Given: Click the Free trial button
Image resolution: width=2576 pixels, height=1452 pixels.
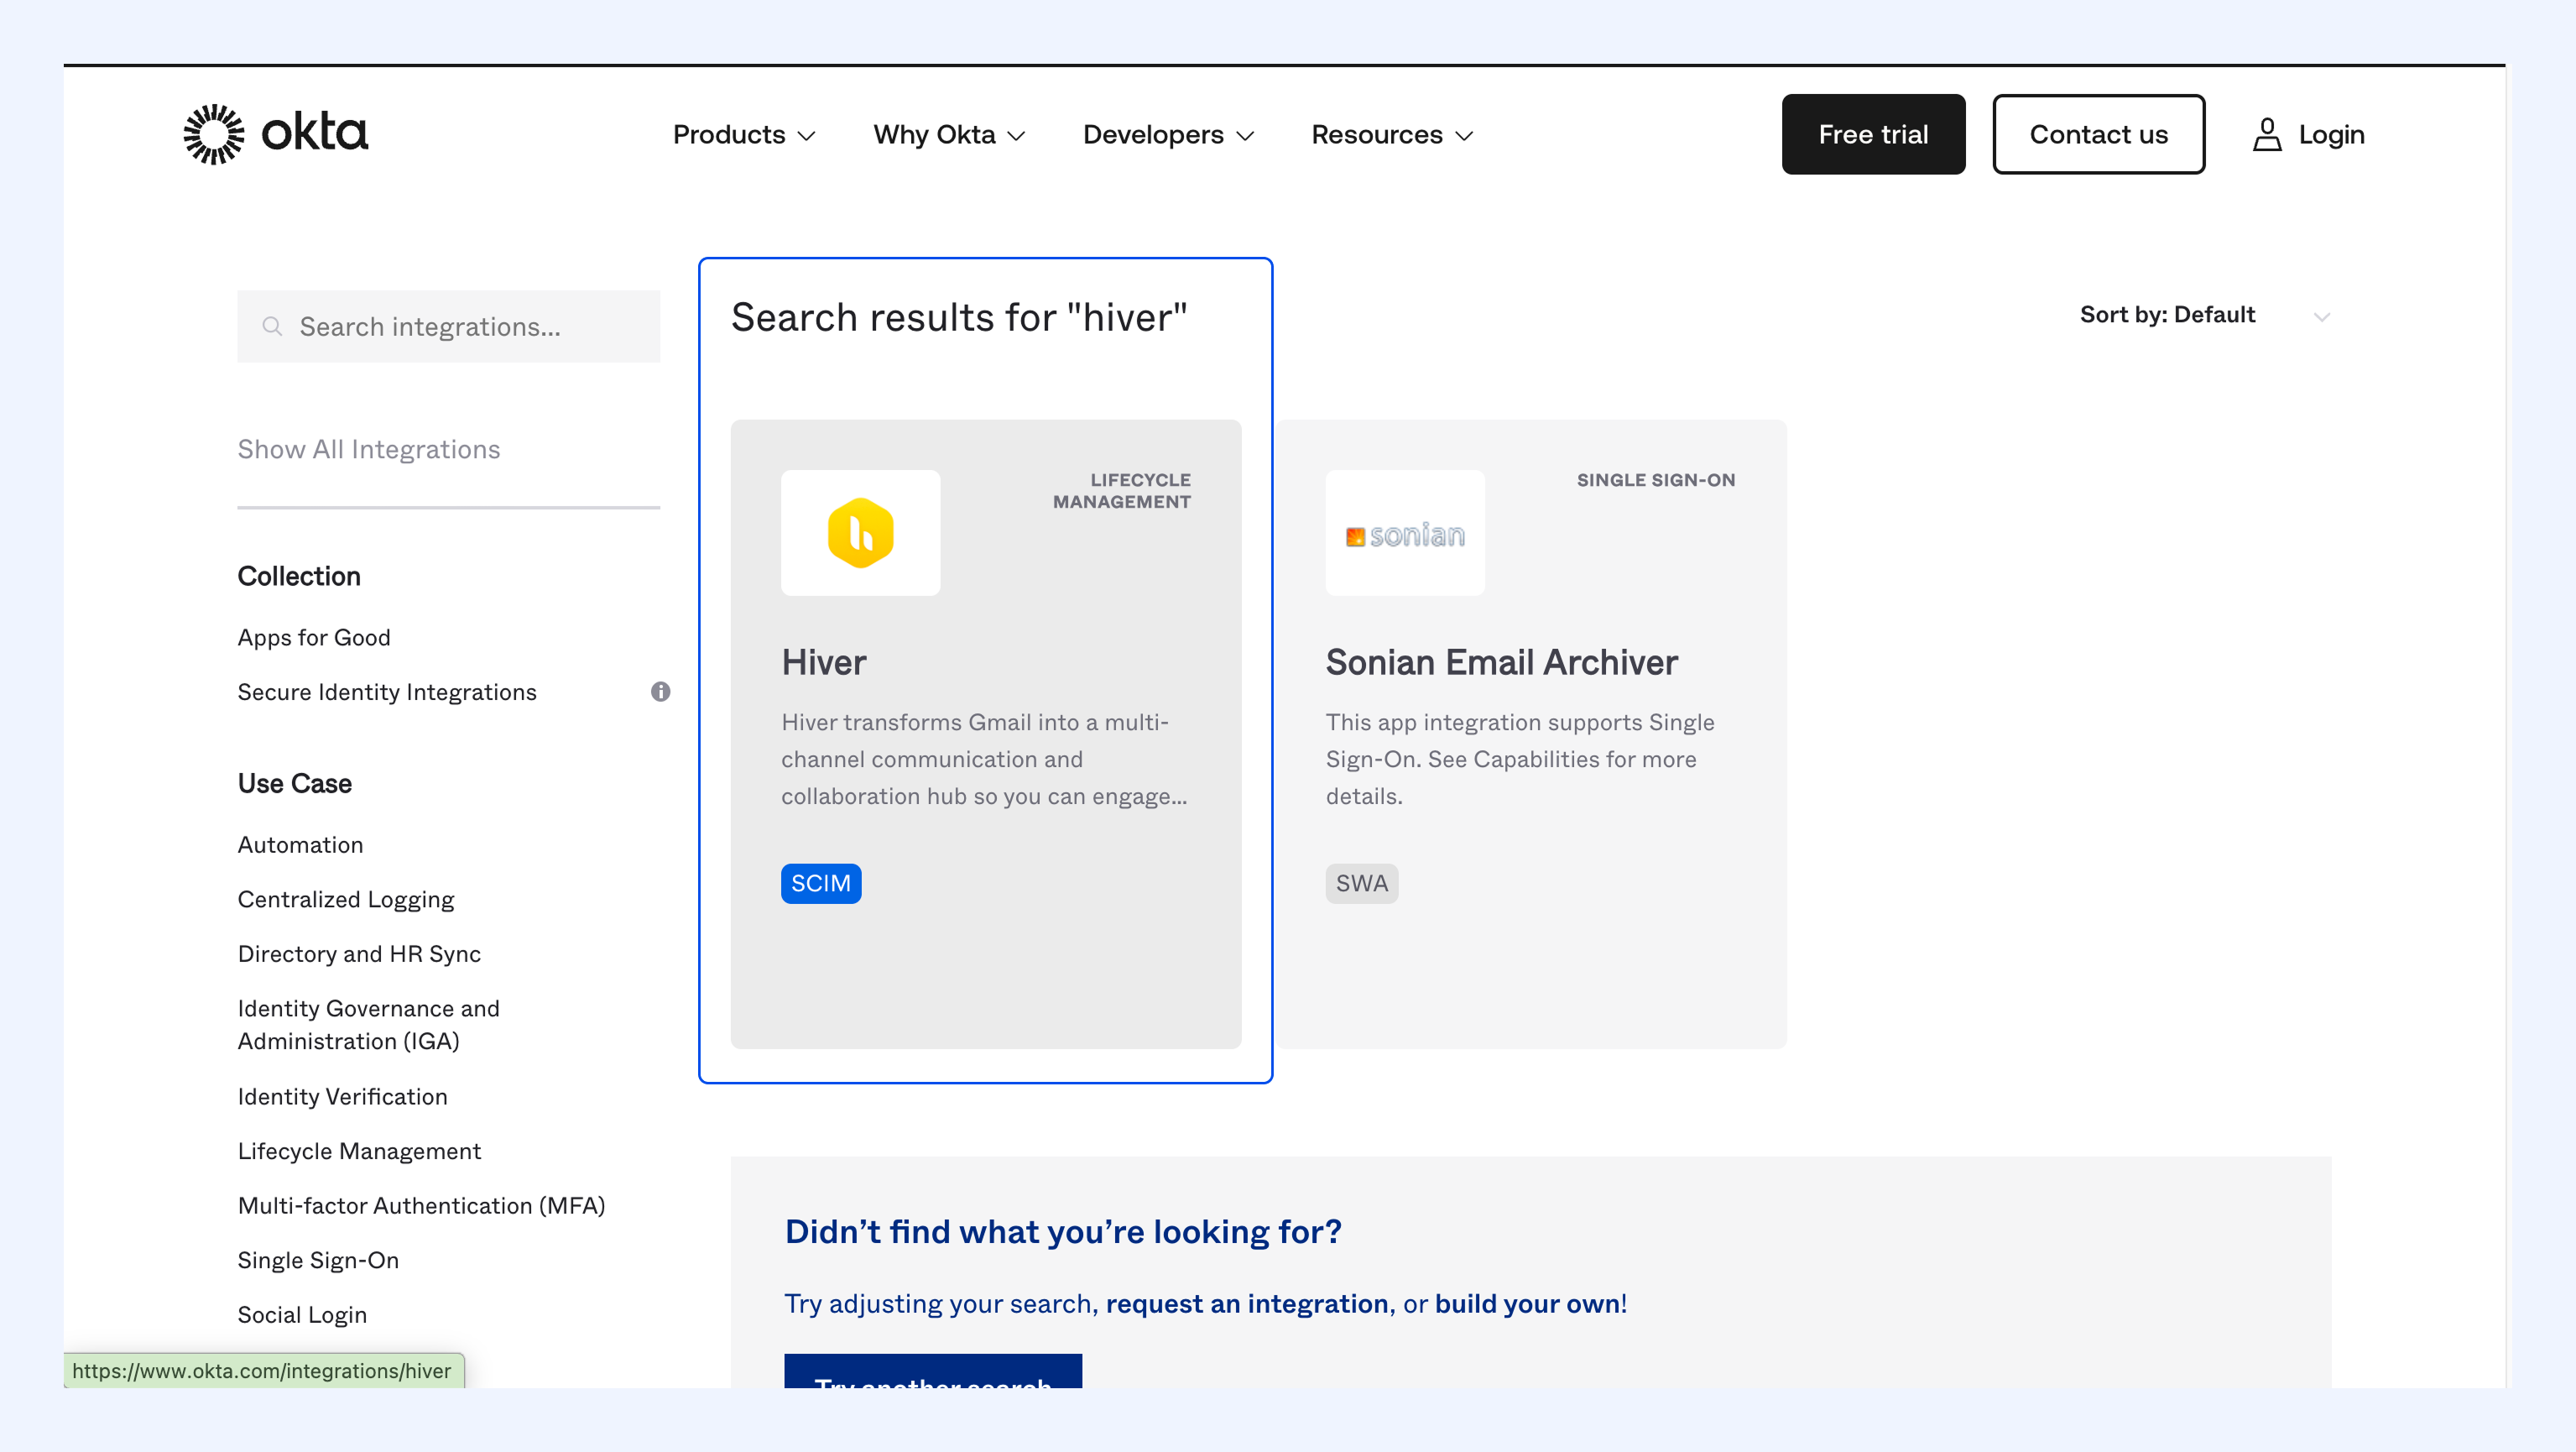Looking at the screenshot, I should point(1873,134).
